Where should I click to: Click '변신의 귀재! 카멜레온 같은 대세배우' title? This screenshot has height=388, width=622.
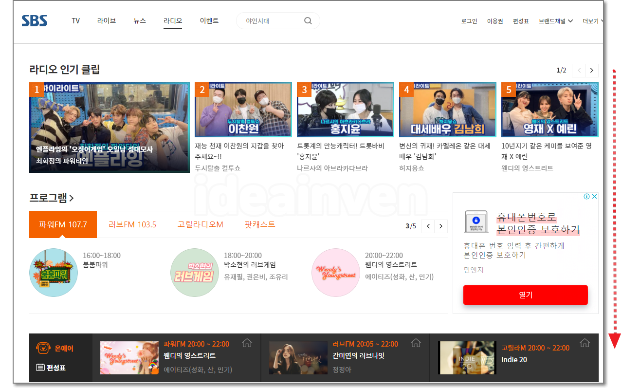click(445, 151)
